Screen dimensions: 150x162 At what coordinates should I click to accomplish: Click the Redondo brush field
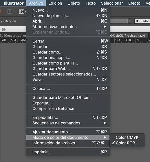pos(142,21)
